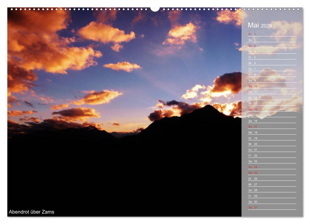The image size is (310, 224).
Task: Select the Fr 8 note line
Action: tap(271, 75)
